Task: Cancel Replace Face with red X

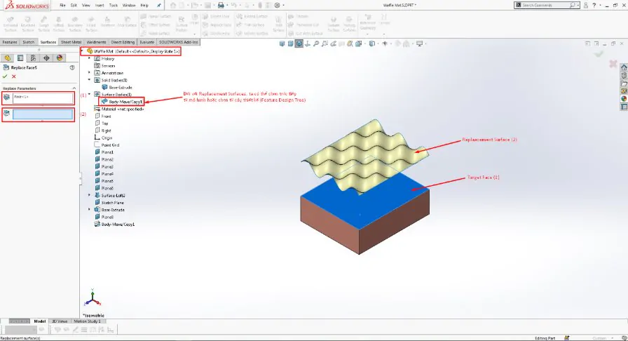Action: (13, 76)
